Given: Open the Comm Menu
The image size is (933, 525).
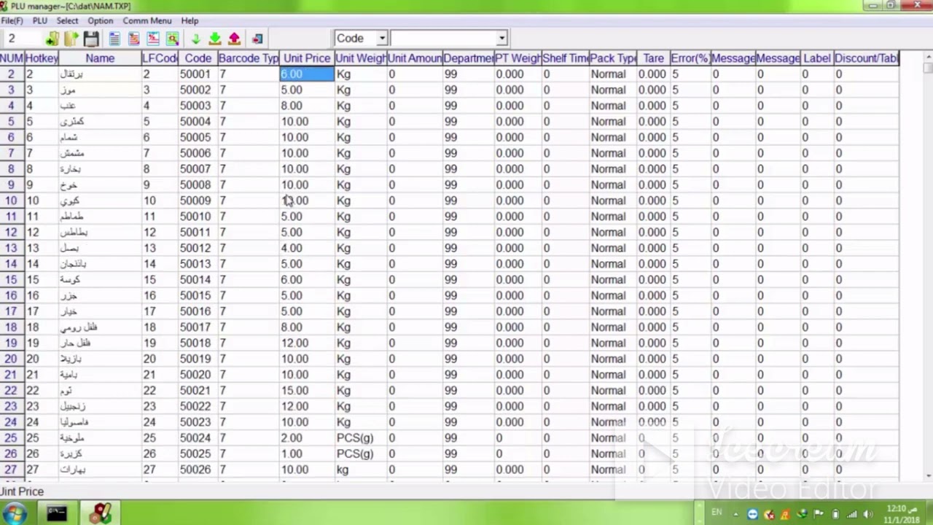Looking at the screenshot, I should (x=147, y=20).
